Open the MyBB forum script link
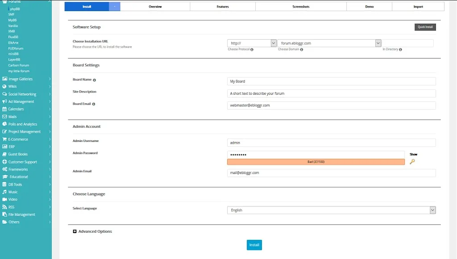The image size is (457, 259). coord(12,20)
